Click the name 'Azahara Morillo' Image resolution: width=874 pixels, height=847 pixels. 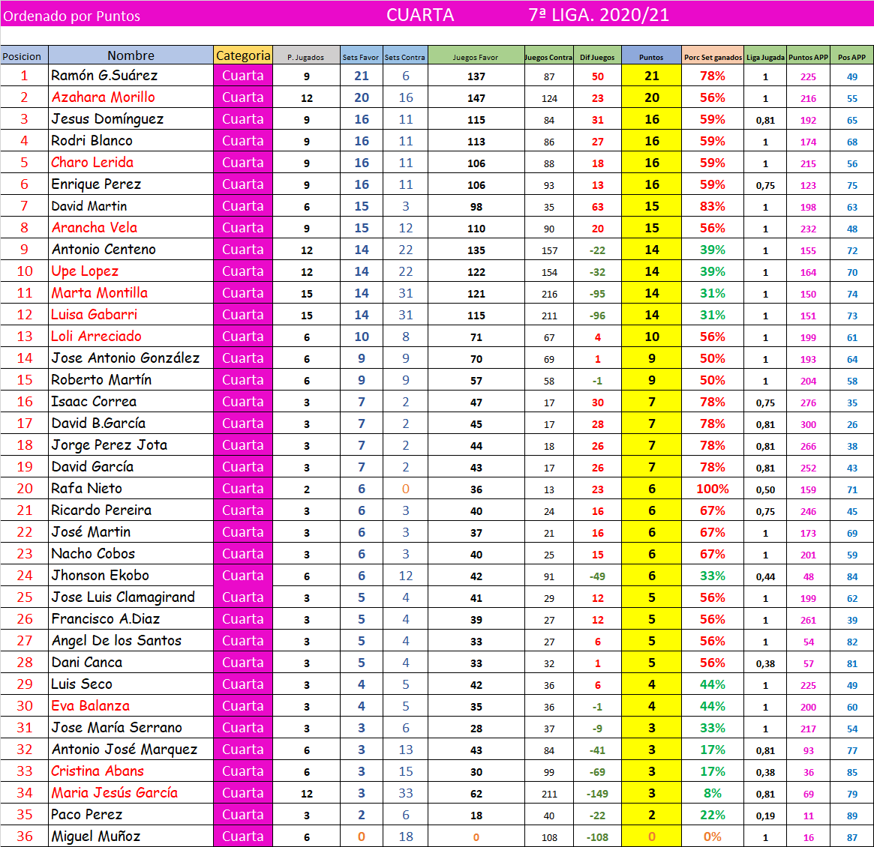103,97
